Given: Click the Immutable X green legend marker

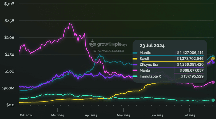Looking at the screenshot, I should (135, 76).
